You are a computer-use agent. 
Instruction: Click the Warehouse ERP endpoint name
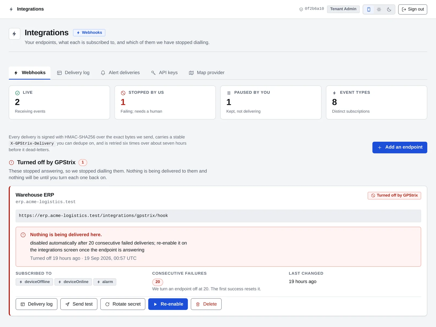tap(35, 195)
